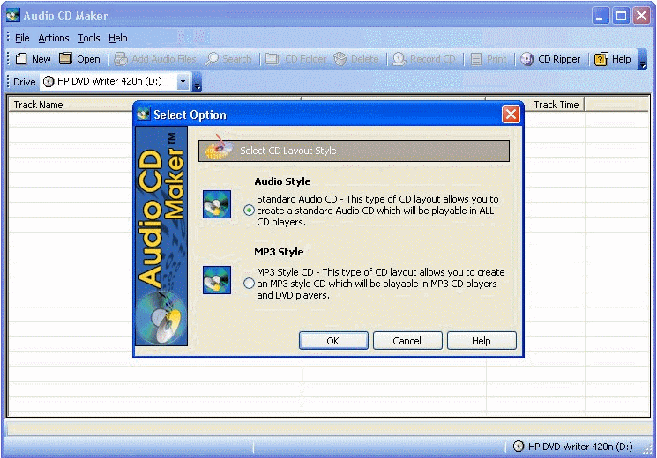Open the Actions menu

(54, 38)
